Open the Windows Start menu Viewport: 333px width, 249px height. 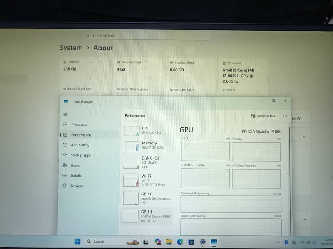point(77,242)
